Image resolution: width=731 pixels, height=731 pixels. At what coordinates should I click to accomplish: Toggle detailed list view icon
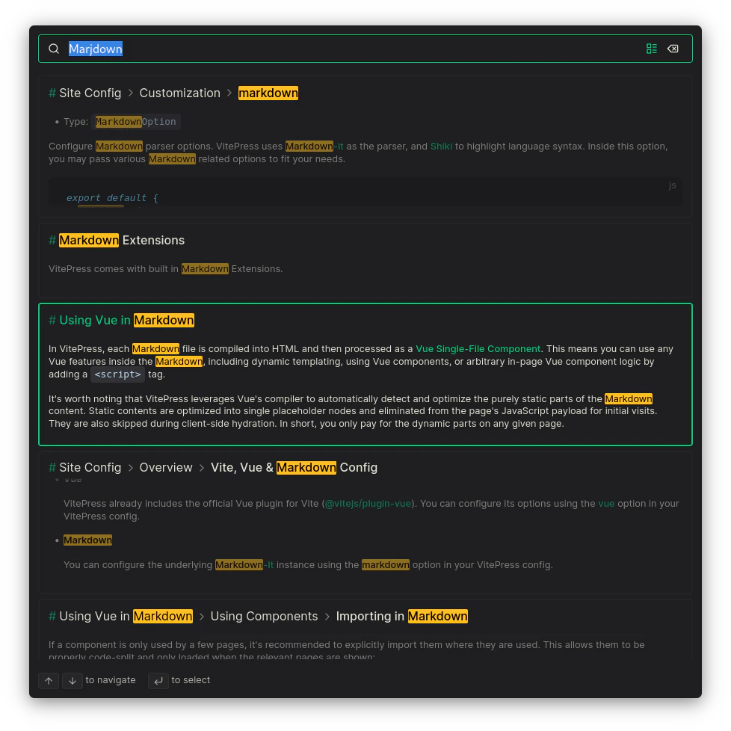coord(652,49)
